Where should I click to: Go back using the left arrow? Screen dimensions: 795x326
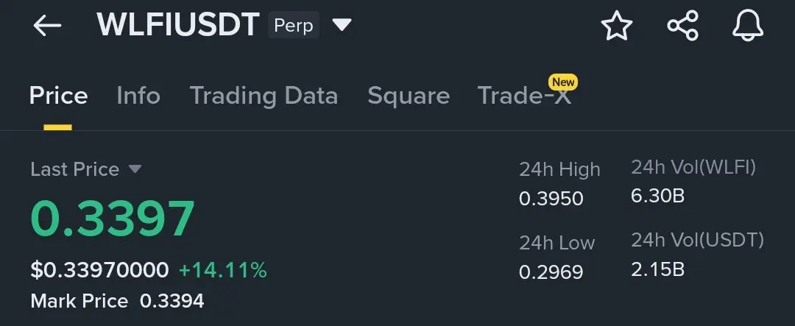pos(47,25)
